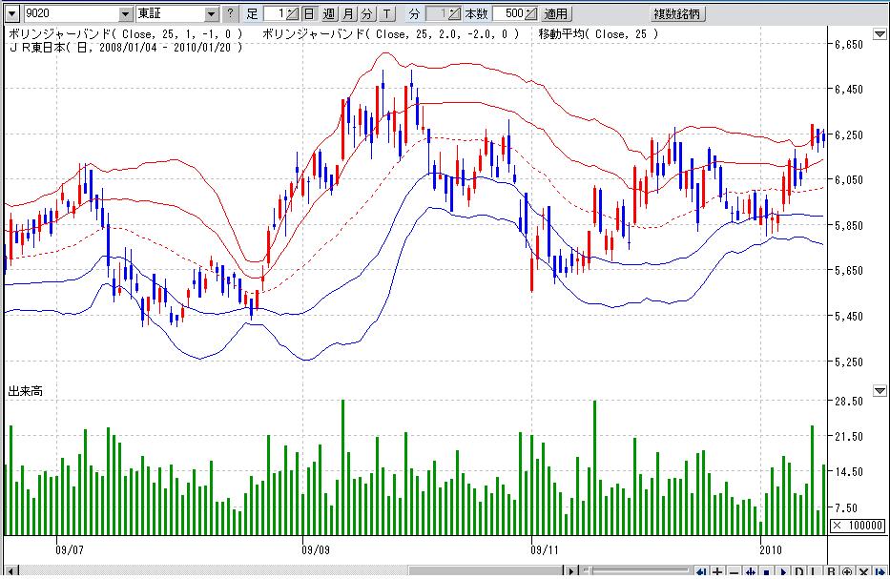The height and width of the screenshot is (579, 890).
Task: Click the ＪＲ東日本 date range label
Action: coord(125,47)
